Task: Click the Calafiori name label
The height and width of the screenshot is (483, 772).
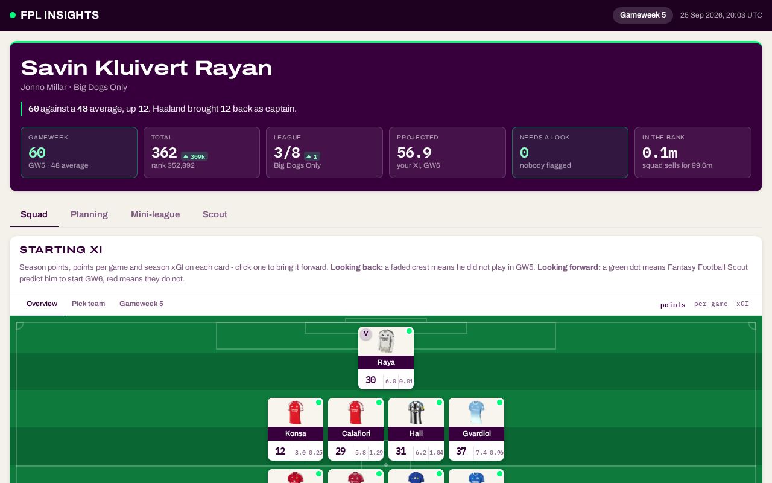Action: 356,433
